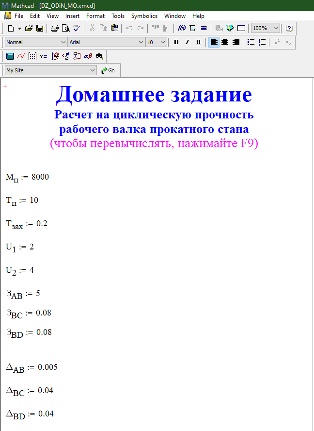Open the Window menu
The height and width of the screenshot is (431, 314).
point(175,16)
